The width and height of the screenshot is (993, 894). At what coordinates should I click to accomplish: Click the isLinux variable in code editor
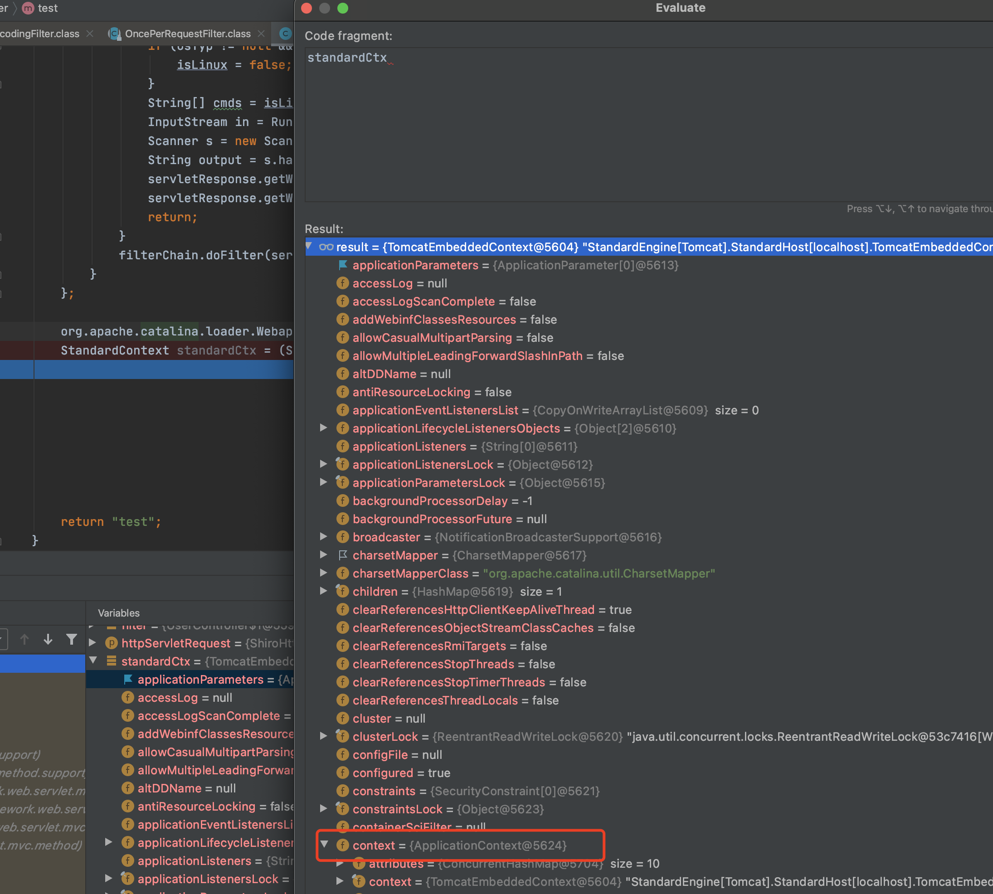[x=202, y=65]
